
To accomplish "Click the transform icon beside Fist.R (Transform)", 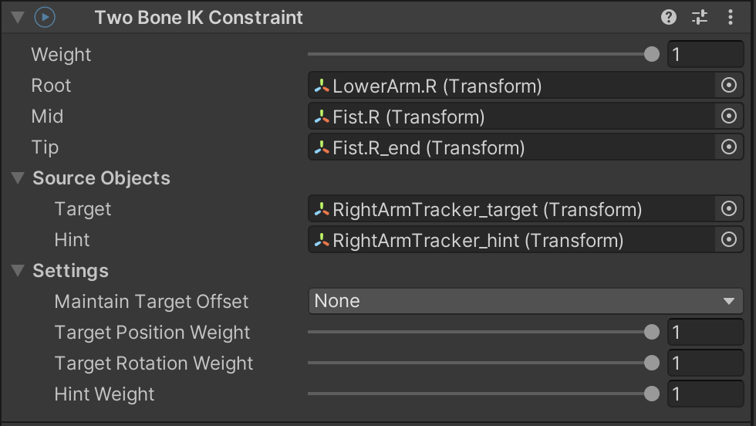I will [x=322, y=117].
